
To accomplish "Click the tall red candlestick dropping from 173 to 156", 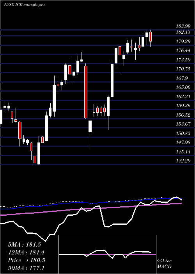I will click(x=86, y=92).
